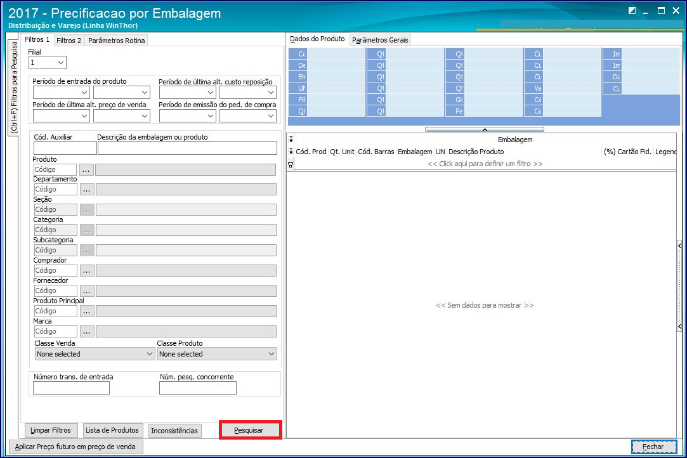Click the Fornecedor Código input field

56,291
